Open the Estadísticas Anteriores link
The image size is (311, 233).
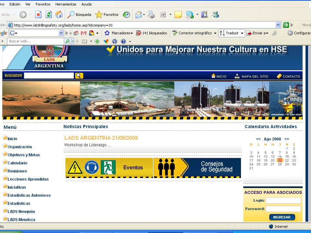pos(29,195)
